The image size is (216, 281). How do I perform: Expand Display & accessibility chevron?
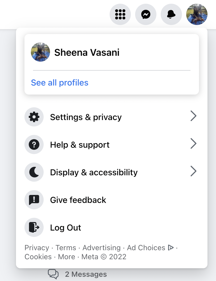point(193,171)
